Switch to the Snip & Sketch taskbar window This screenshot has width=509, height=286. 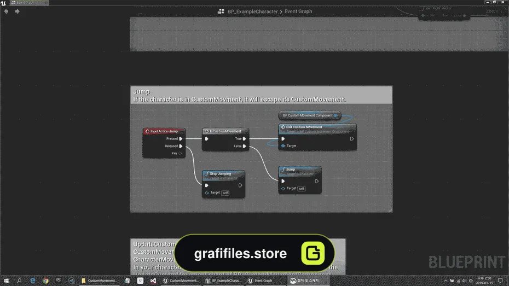tap(308, 281)
